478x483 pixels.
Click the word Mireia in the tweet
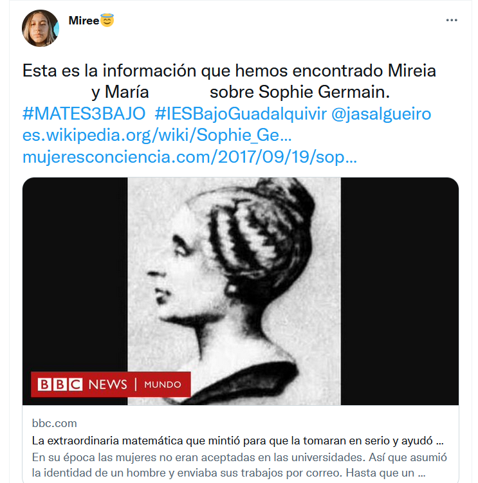(x=412, y=71)
